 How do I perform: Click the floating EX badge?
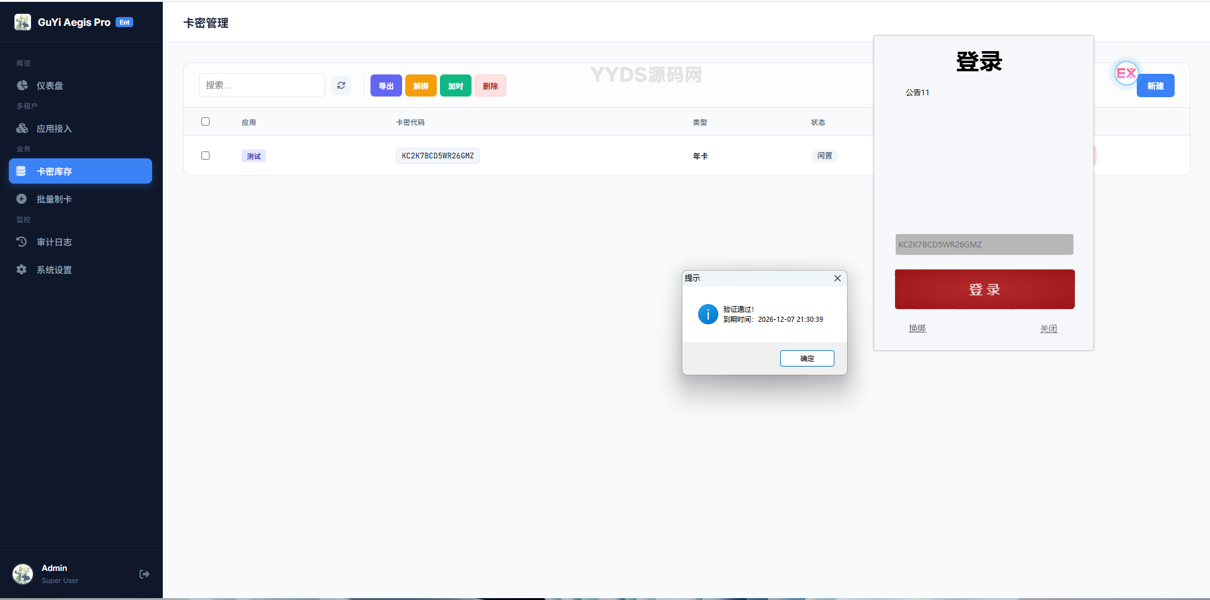(x=1126, y=73)
